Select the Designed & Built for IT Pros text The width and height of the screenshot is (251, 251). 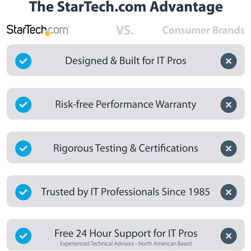click(125, 61)
